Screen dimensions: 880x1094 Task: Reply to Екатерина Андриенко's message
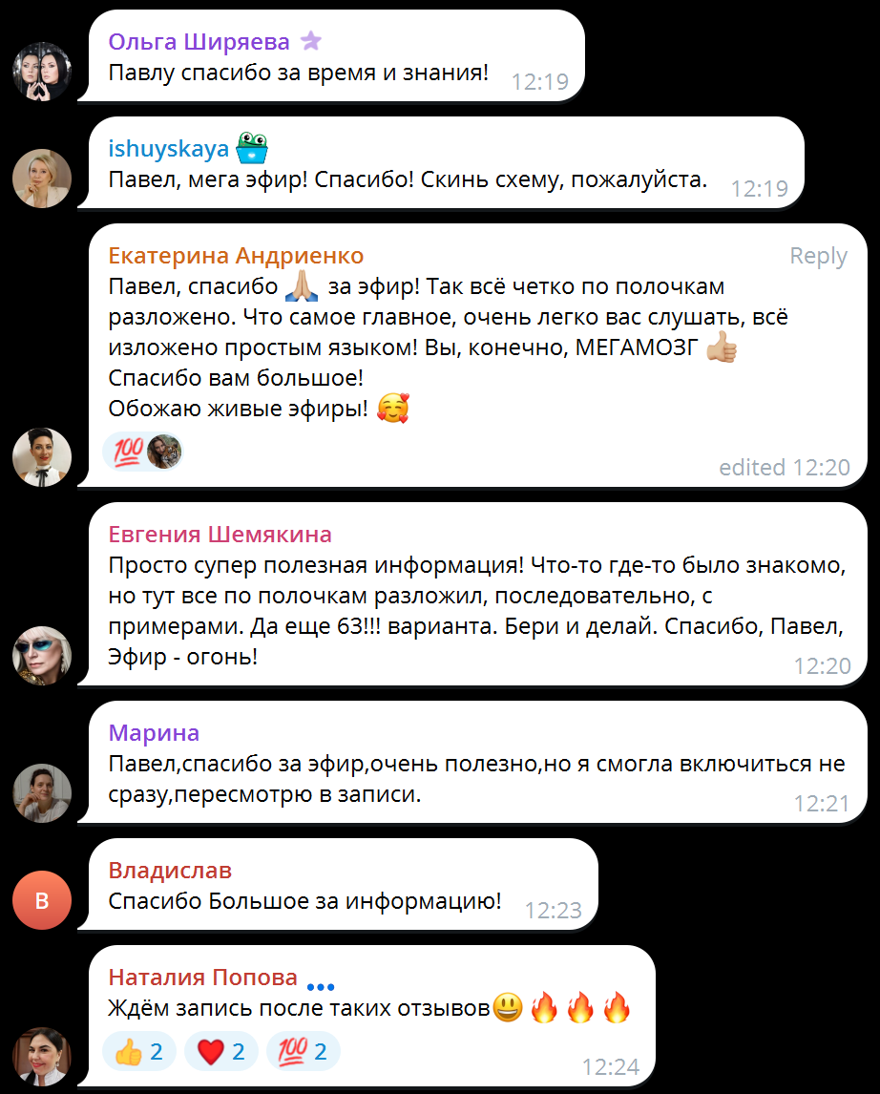(818, 255)
